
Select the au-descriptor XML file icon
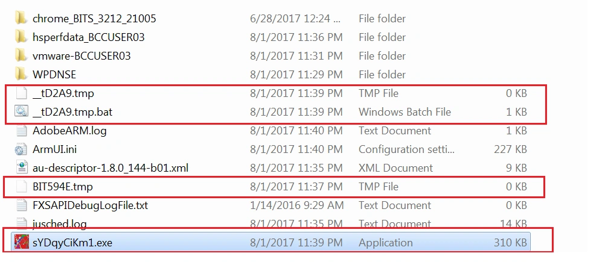[x=22, y=167]
